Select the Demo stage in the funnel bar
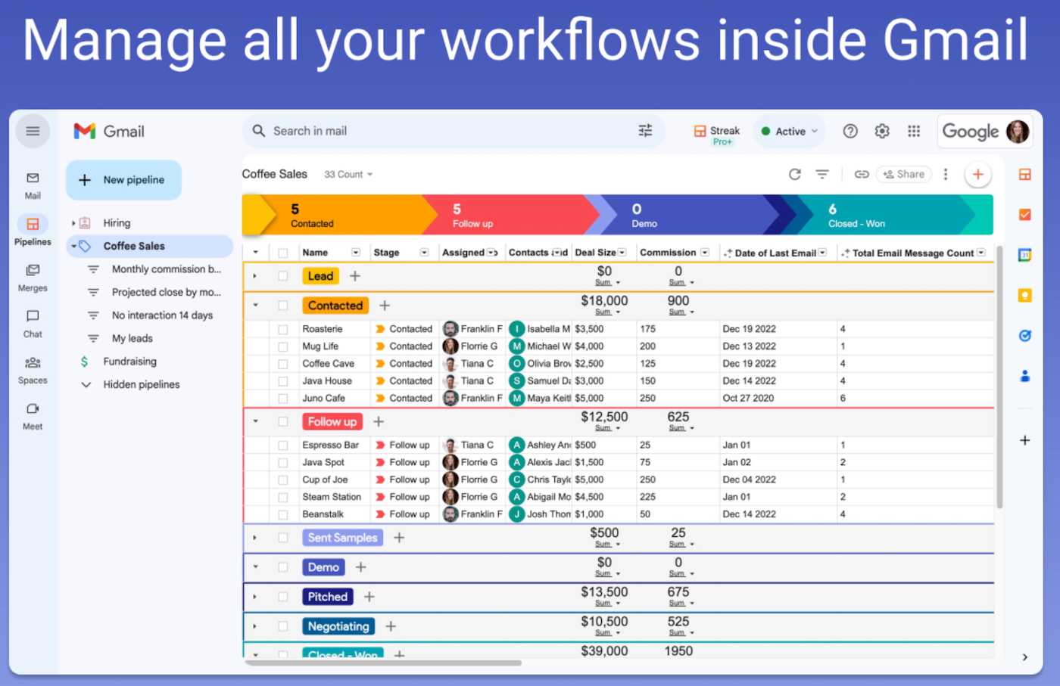 pyautogui.click(x=685, y=215)
